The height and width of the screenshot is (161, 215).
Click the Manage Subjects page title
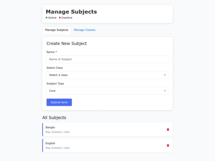[71, 12]
